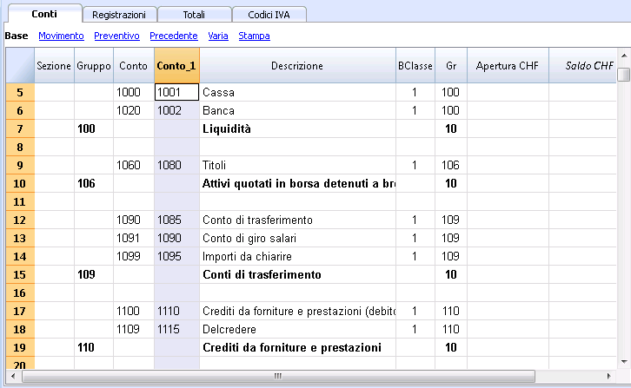Select Conto_1 cell 1085
The image size is (631, 388).
point(176,220)
